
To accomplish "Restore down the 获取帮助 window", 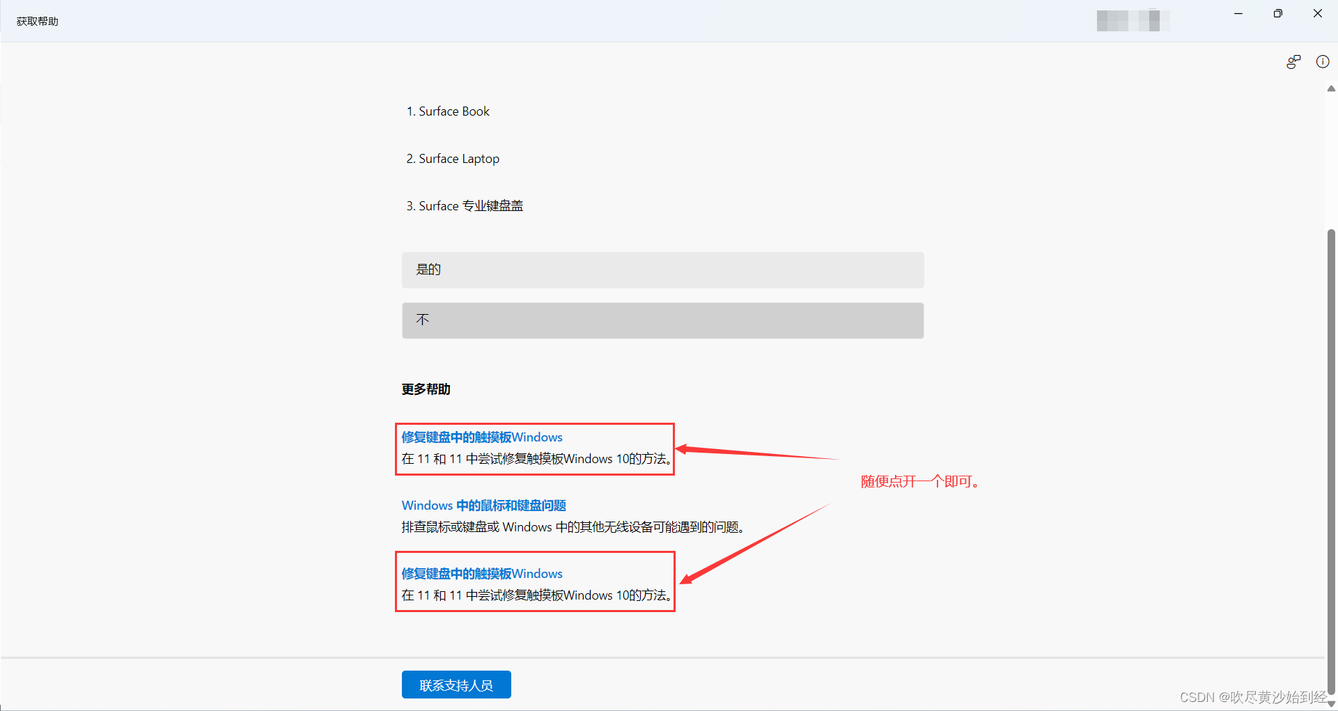I will coord(1277,14).
